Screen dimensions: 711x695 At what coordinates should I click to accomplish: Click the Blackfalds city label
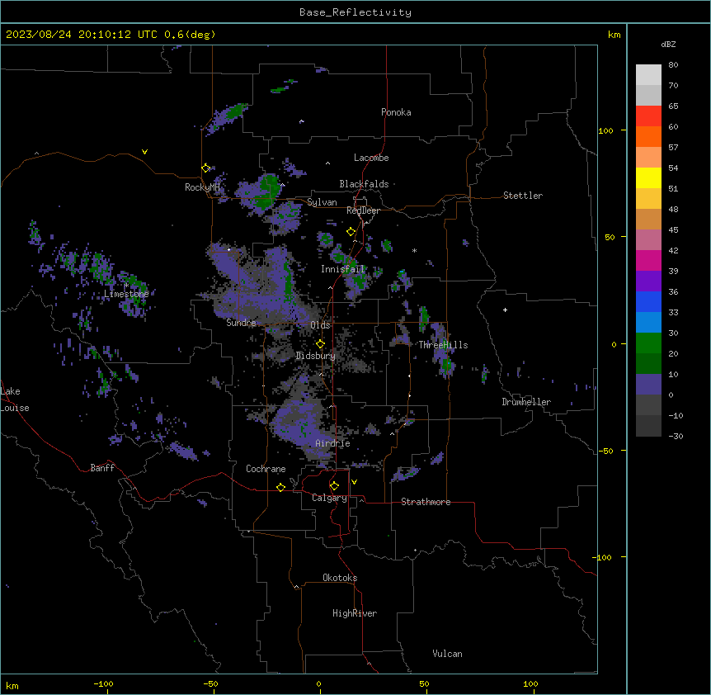[364, 184]
